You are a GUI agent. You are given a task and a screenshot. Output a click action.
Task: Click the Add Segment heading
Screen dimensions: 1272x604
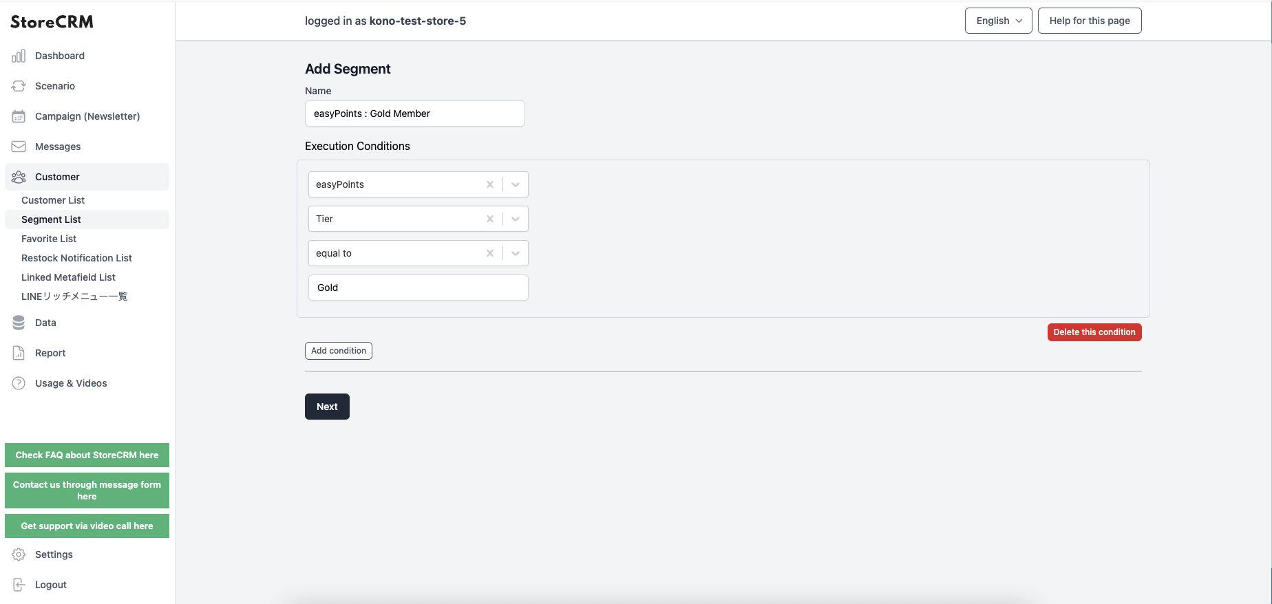pyautogui.click(x=348, y=69)
